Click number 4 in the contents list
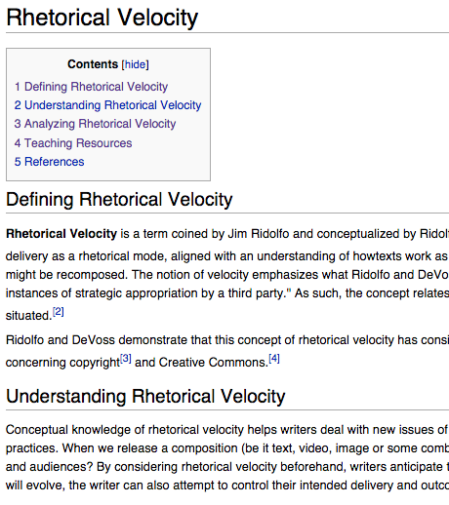Viewport: 449px width, 505px height. coord(18,143)
